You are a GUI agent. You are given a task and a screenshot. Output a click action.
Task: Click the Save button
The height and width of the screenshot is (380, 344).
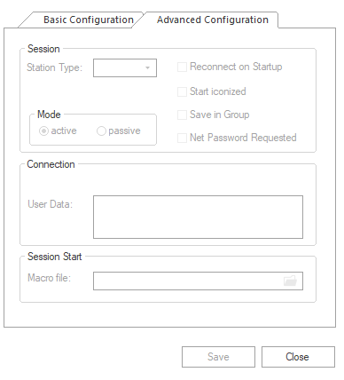pyautogui.click(x=218, y=357)
